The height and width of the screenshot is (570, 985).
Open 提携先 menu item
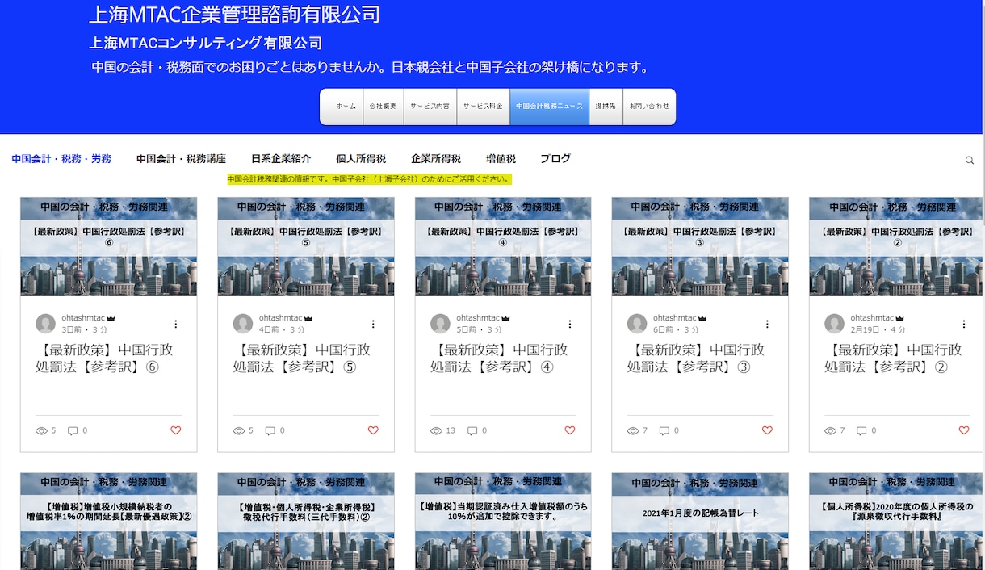pyautogui.click(x=606, y=107)
